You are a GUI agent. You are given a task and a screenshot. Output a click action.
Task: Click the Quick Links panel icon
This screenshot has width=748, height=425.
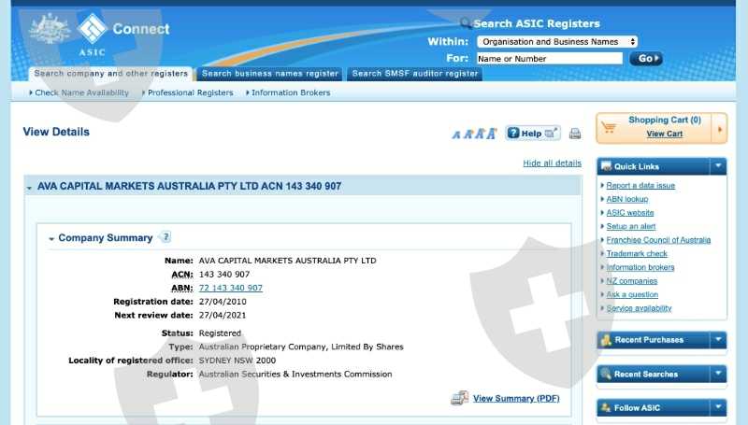(606, 166)
